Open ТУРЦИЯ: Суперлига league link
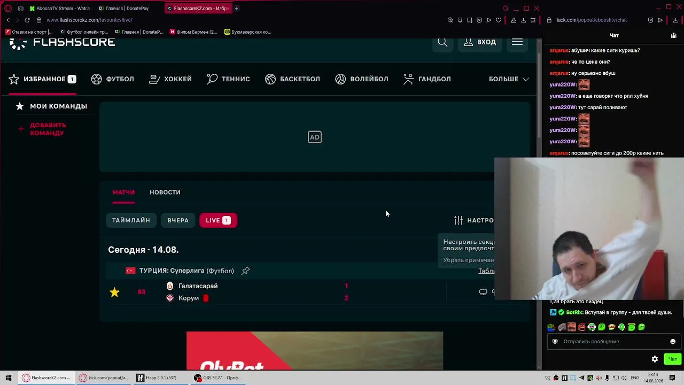684x385 pixels. tap(186, 271)
